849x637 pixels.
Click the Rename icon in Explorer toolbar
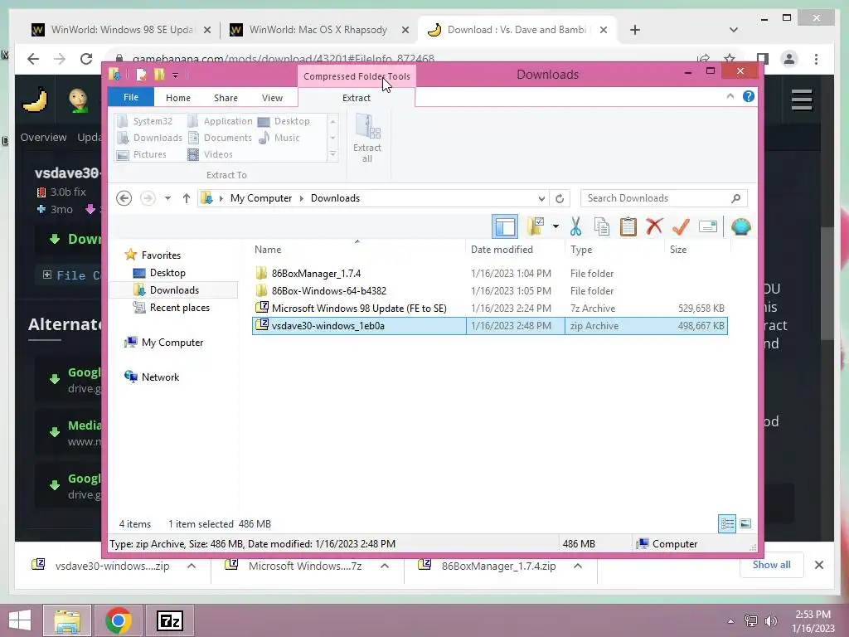click(x=708, y=226)
